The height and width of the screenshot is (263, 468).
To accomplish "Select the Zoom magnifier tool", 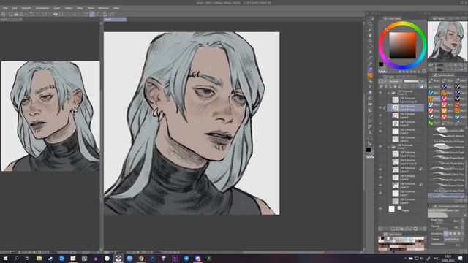I will tap(370, 24).
